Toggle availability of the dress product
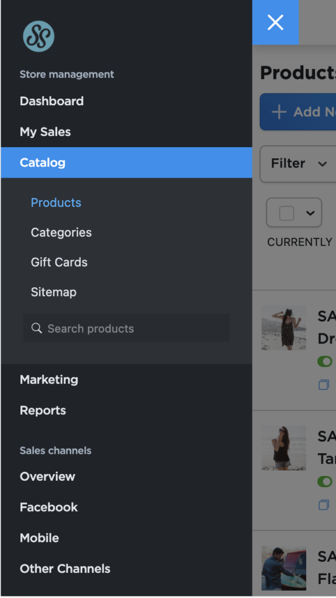Viewport: 336px width, 598px height. 325,361
